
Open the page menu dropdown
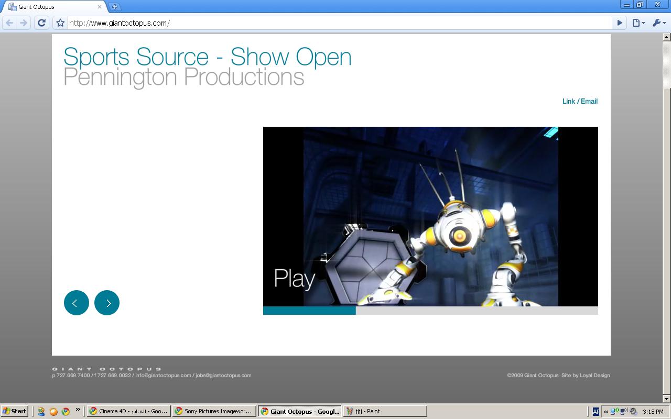[x=638, y=23]
